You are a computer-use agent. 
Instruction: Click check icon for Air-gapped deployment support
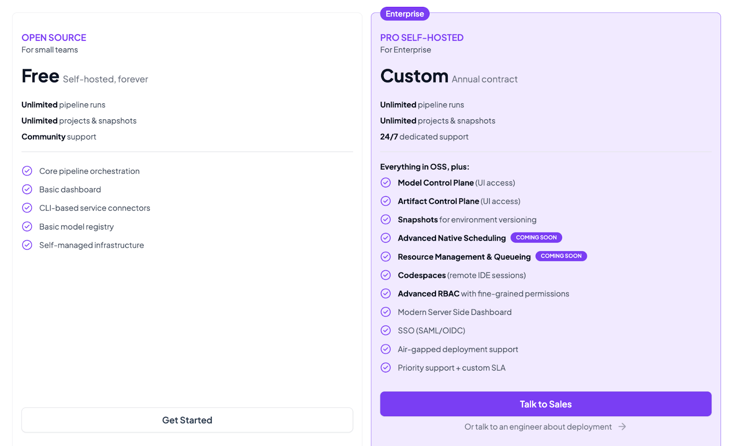point(386,349)
